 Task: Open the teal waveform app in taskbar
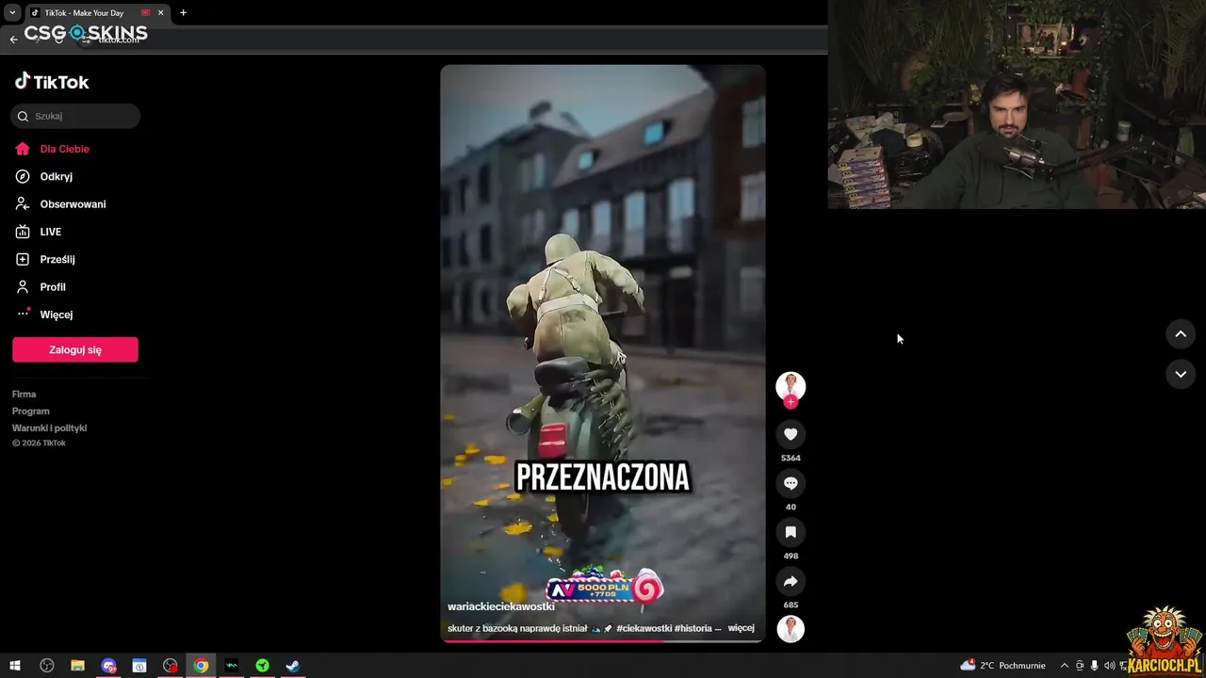[x=232, y=666]
